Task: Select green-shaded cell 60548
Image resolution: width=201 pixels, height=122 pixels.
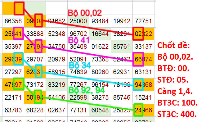Action: pyautogui.click(x=100, y=110)
